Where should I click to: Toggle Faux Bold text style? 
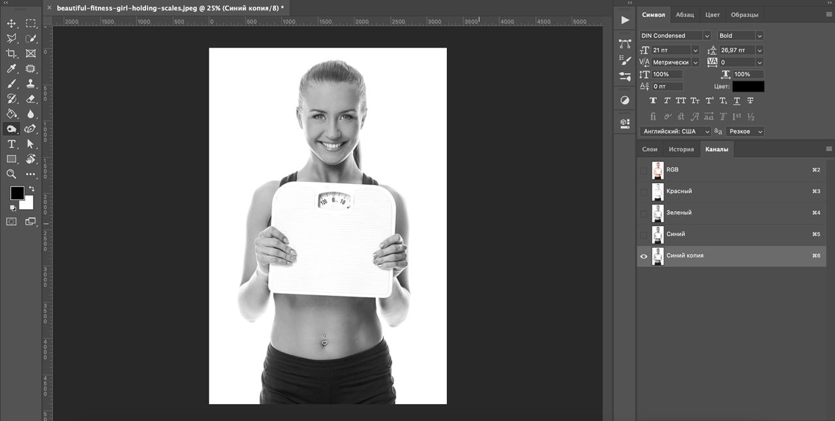point(653,100)
